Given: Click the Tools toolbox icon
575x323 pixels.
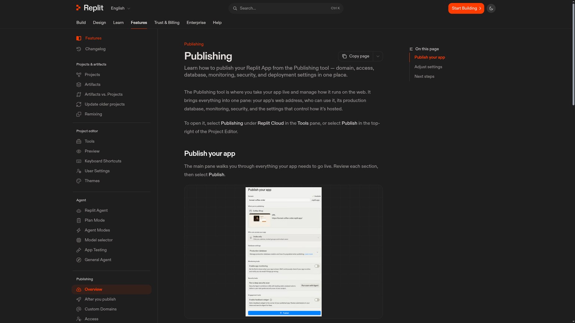Looking at the screenshot, I should pyautogui.click(x=79, y=141).
